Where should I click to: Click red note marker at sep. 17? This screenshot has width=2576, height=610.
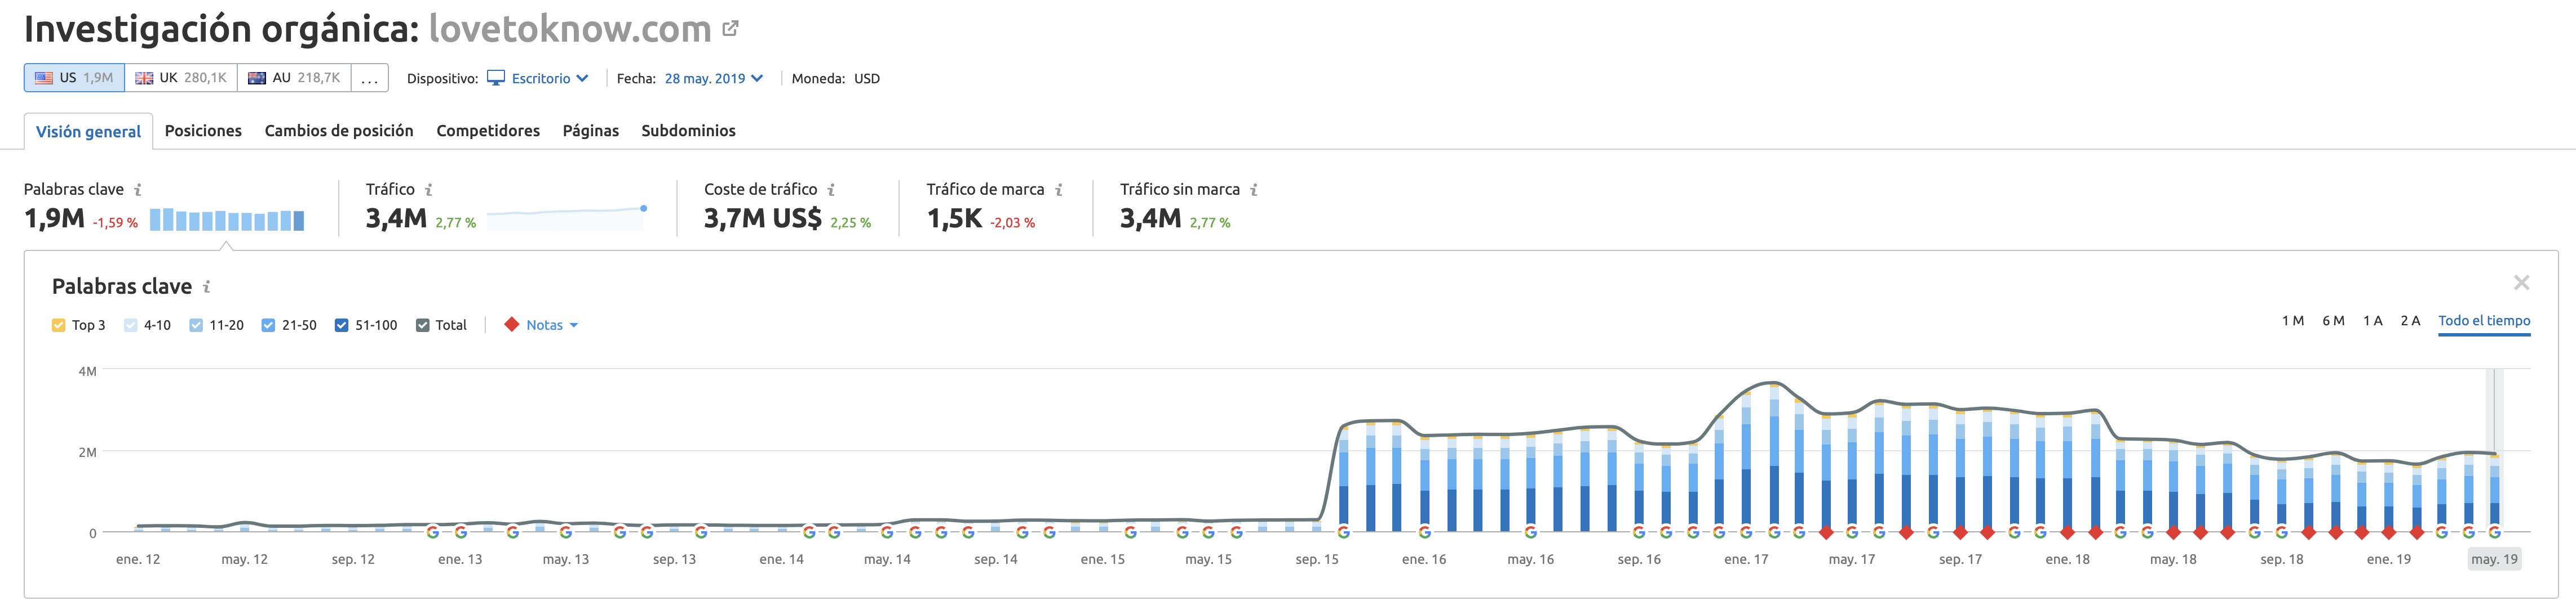click(x=1960, y=532)
